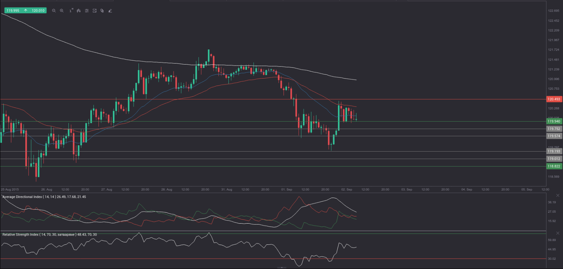This screenshot has height=269, width=563.
Task: Click the chart snapshot icon
Action: click(95, 11)
